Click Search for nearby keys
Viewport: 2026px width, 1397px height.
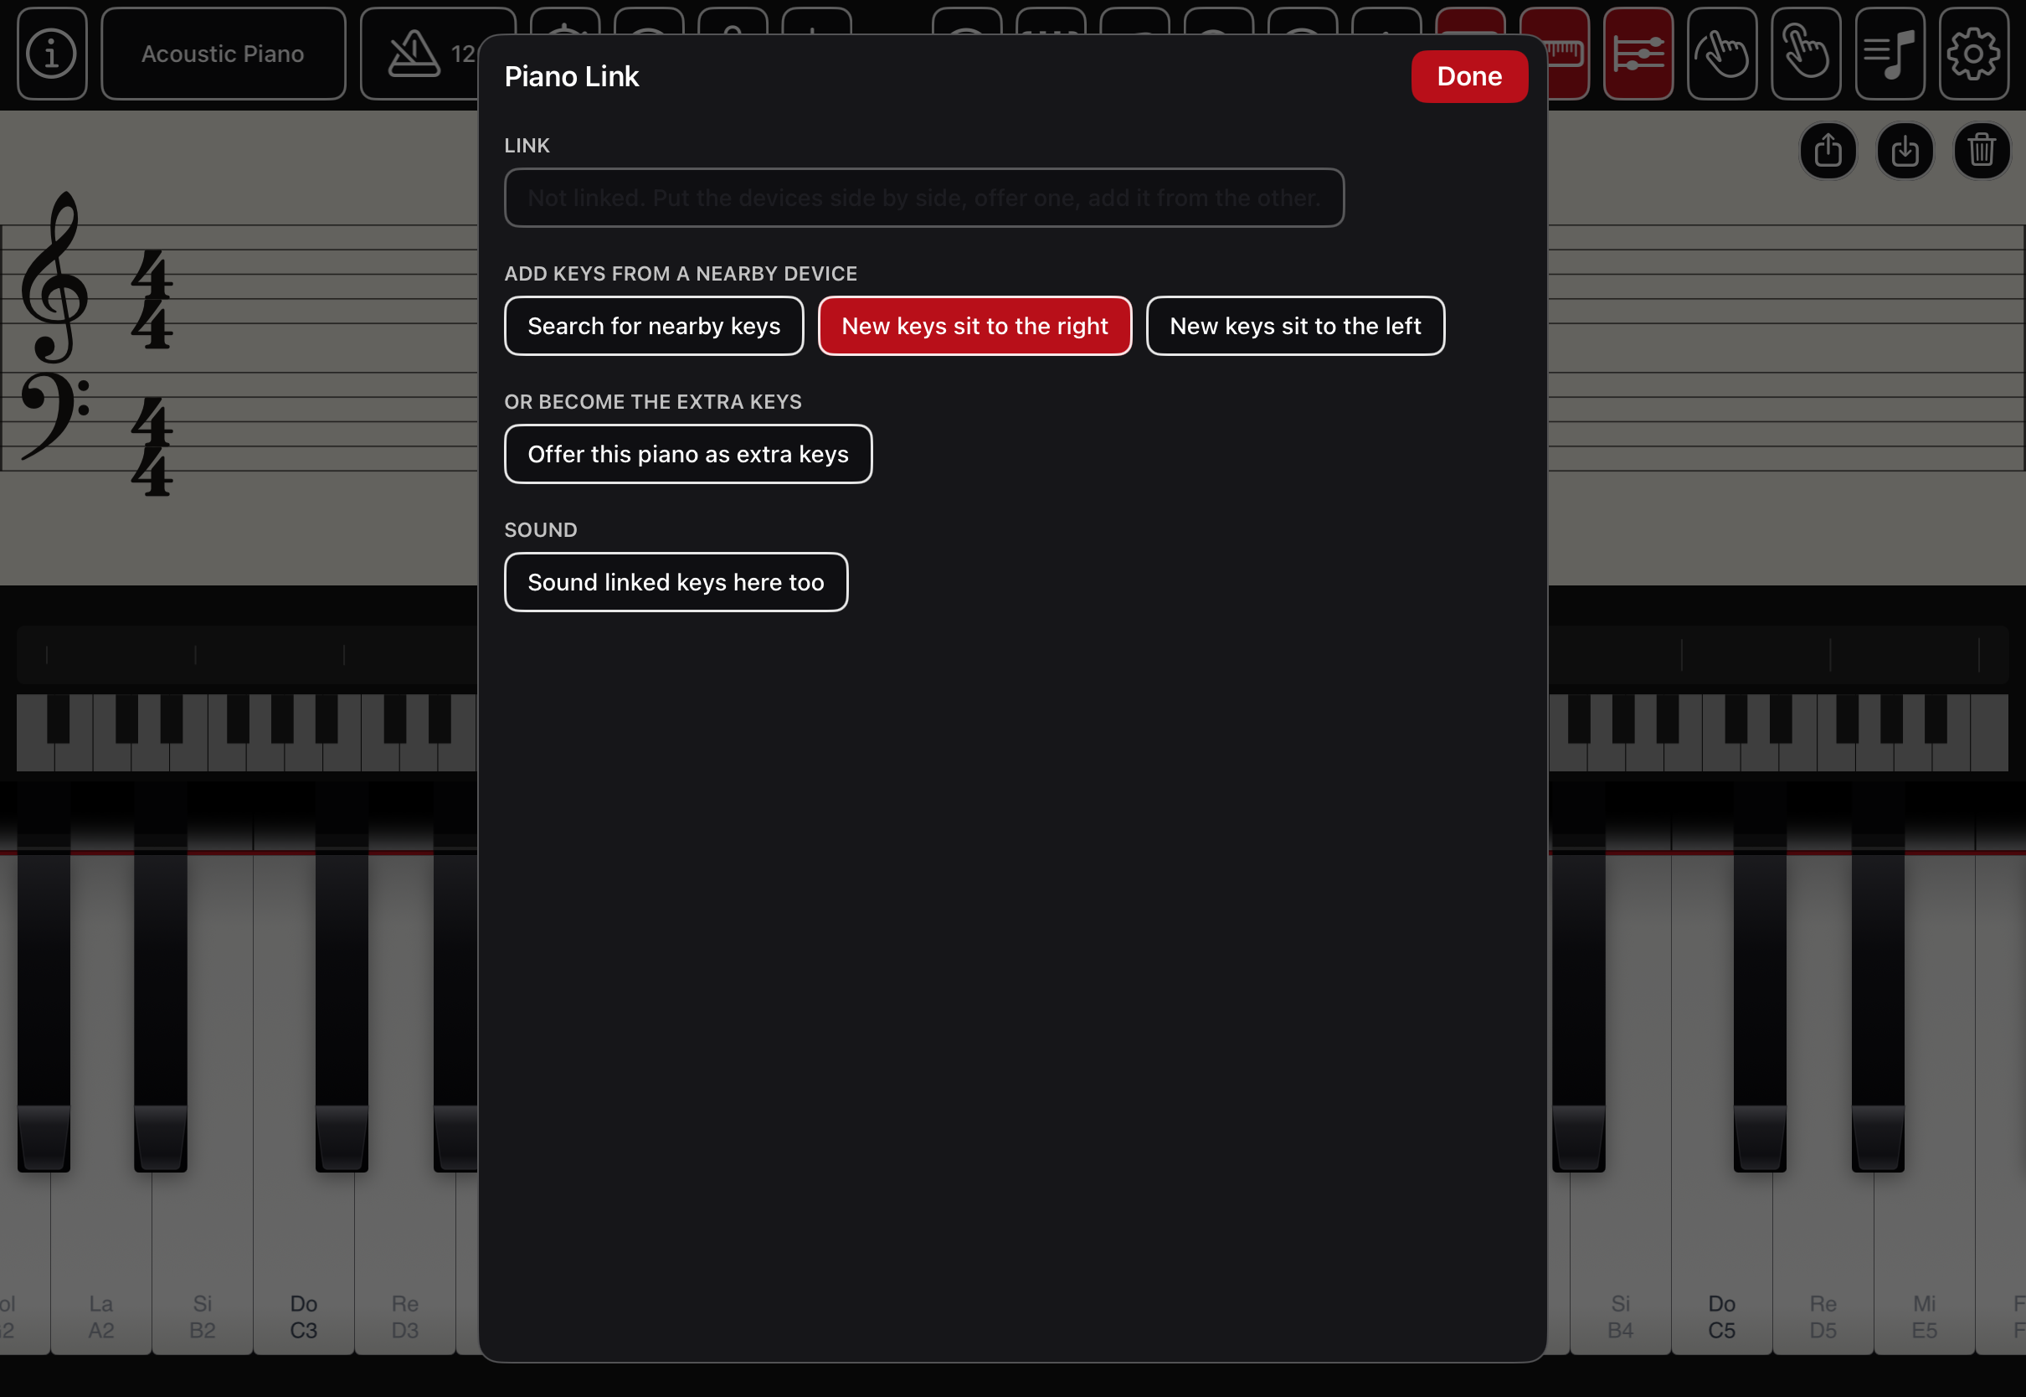click(x=654, y=326)
